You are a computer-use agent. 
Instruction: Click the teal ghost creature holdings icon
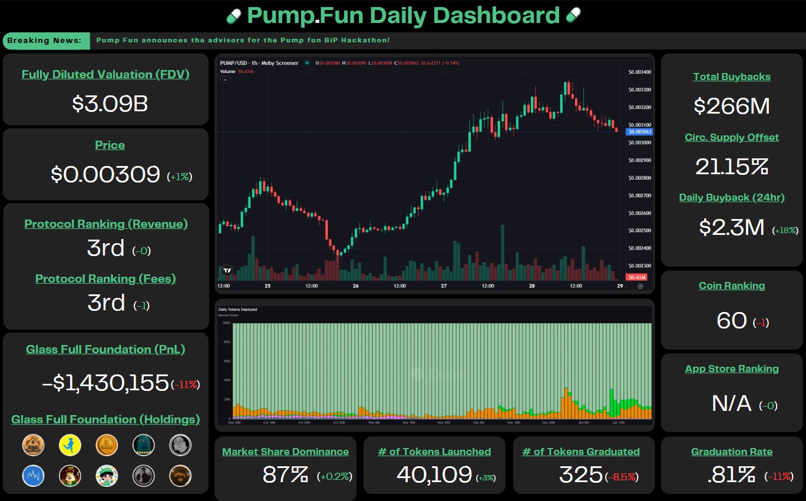(x=144, y=445)
